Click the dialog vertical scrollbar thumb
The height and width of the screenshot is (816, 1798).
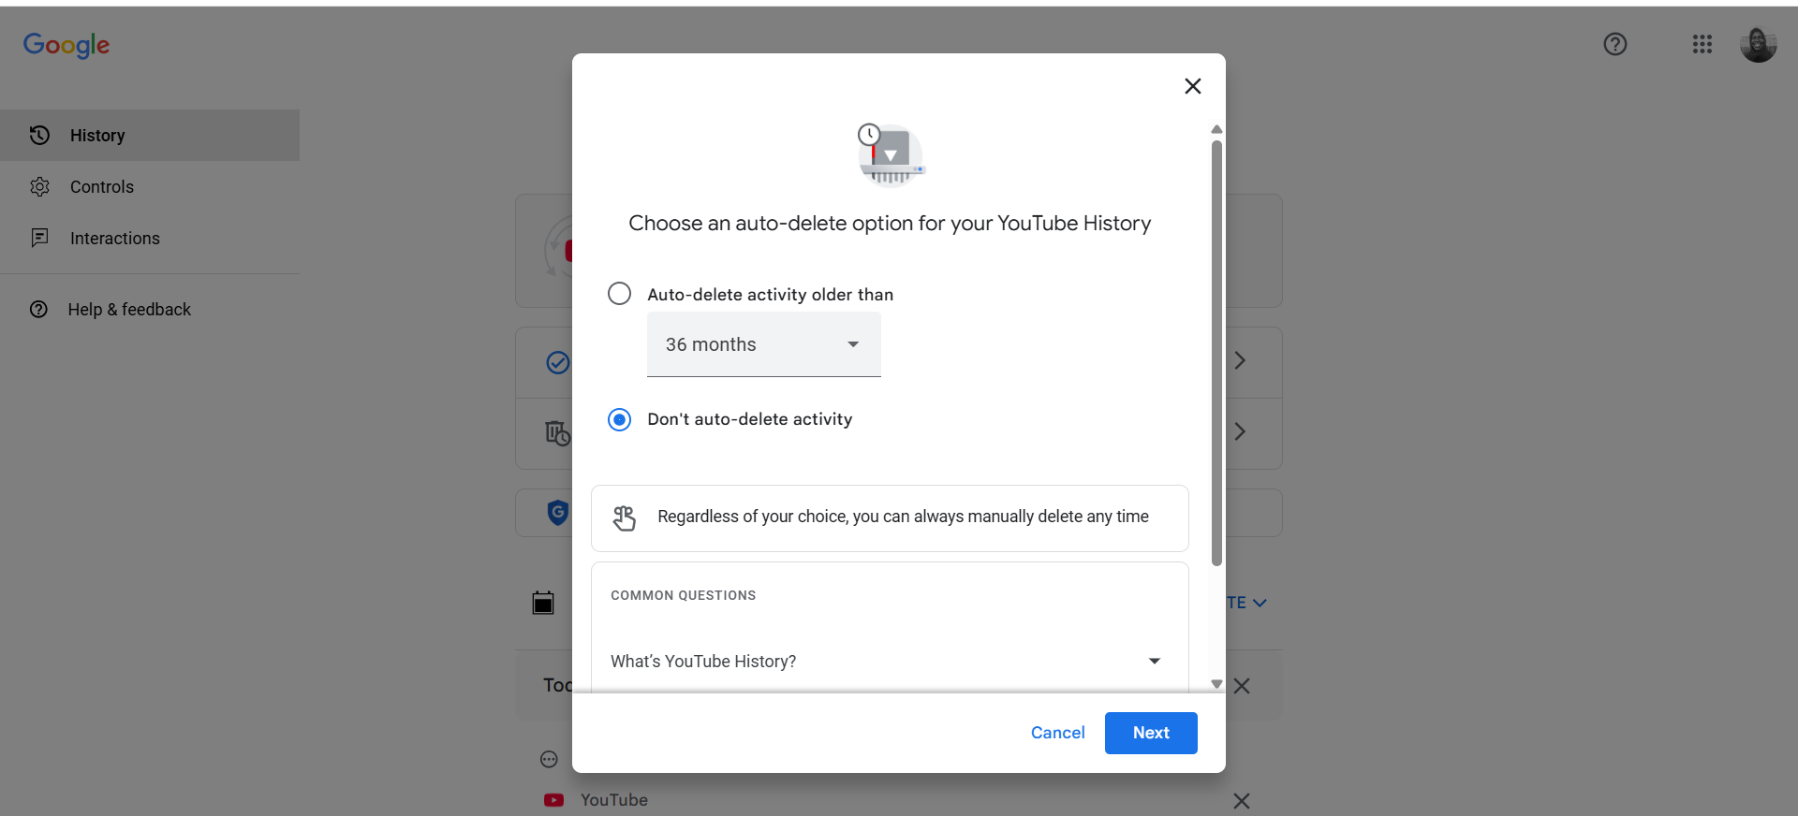tap(1216, 354)
